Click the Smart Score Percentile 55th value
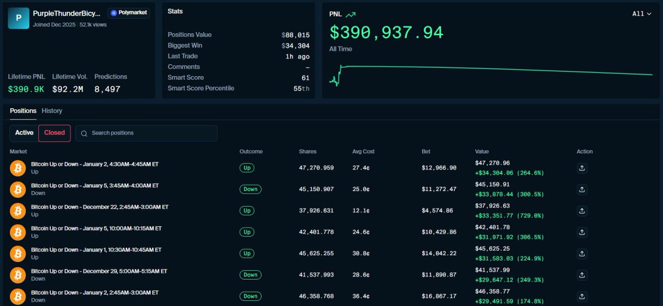This screenshot has width=663, height=306. pyautogui.click(x=302, y=88)
